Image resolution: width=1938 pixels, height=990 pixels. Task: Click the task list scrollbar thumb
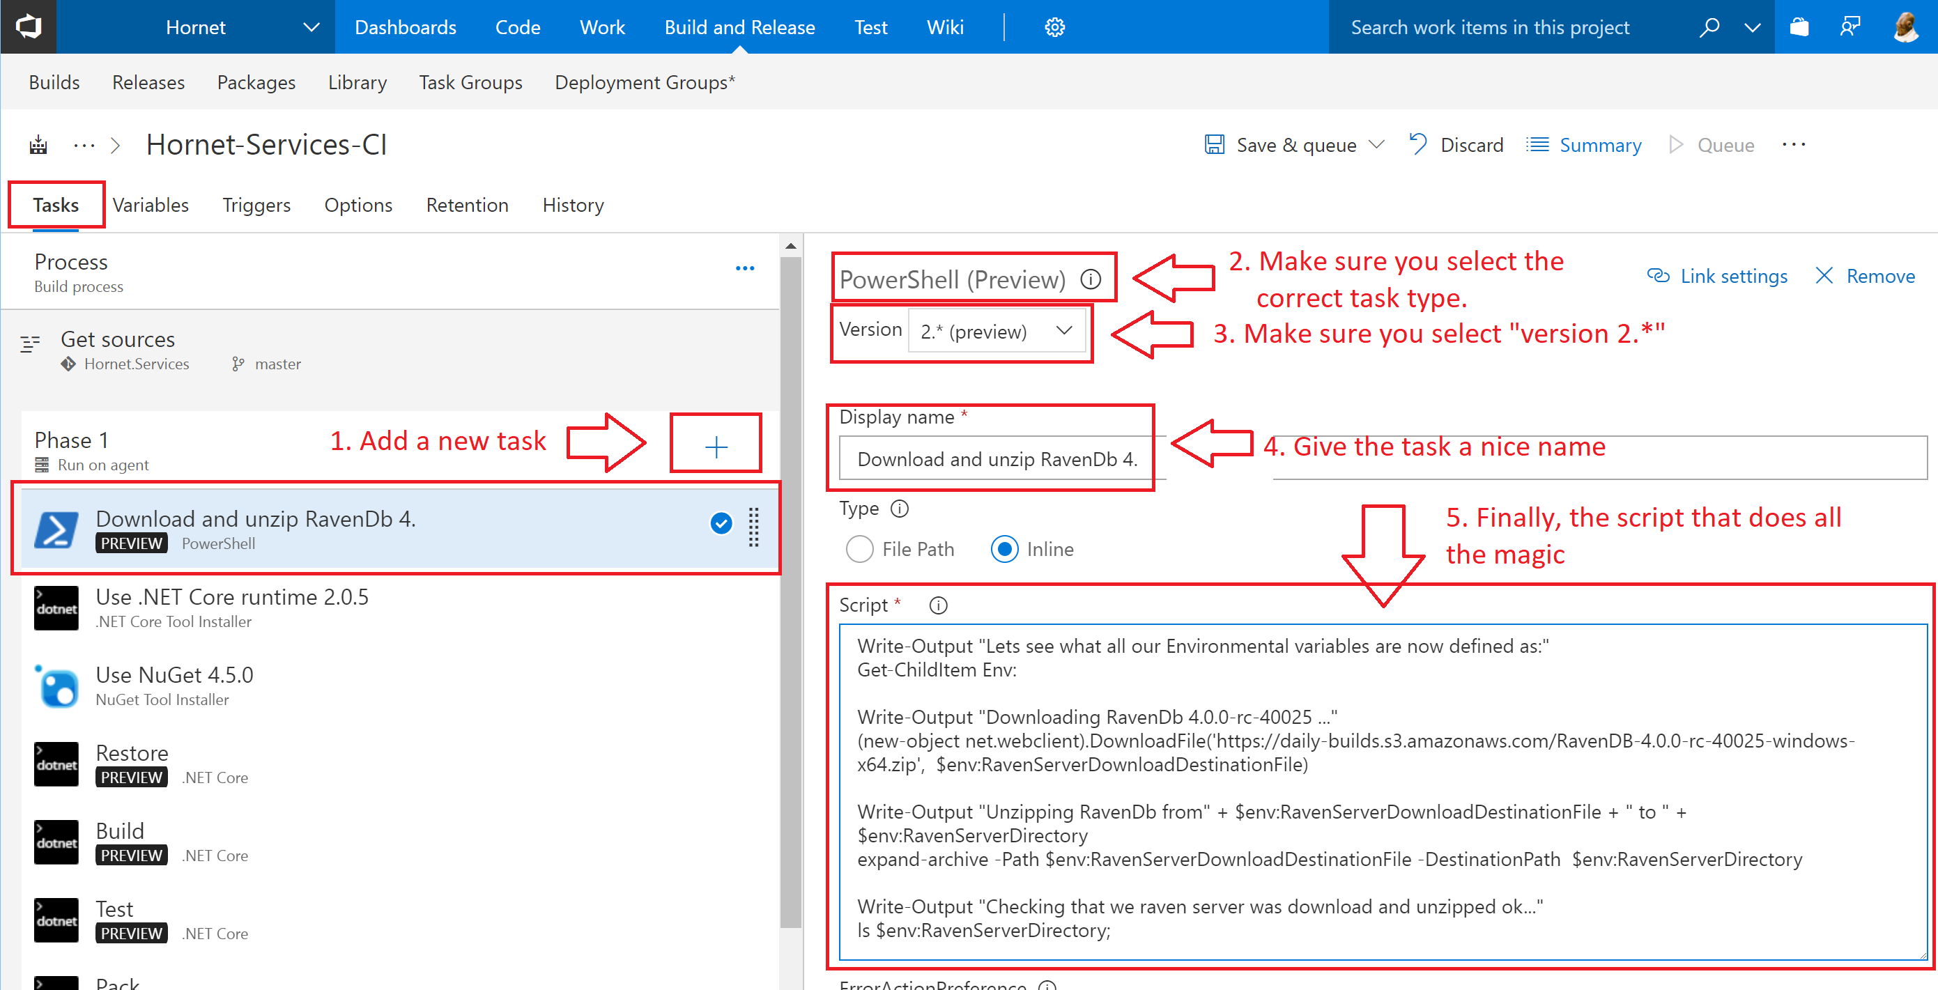790,593
